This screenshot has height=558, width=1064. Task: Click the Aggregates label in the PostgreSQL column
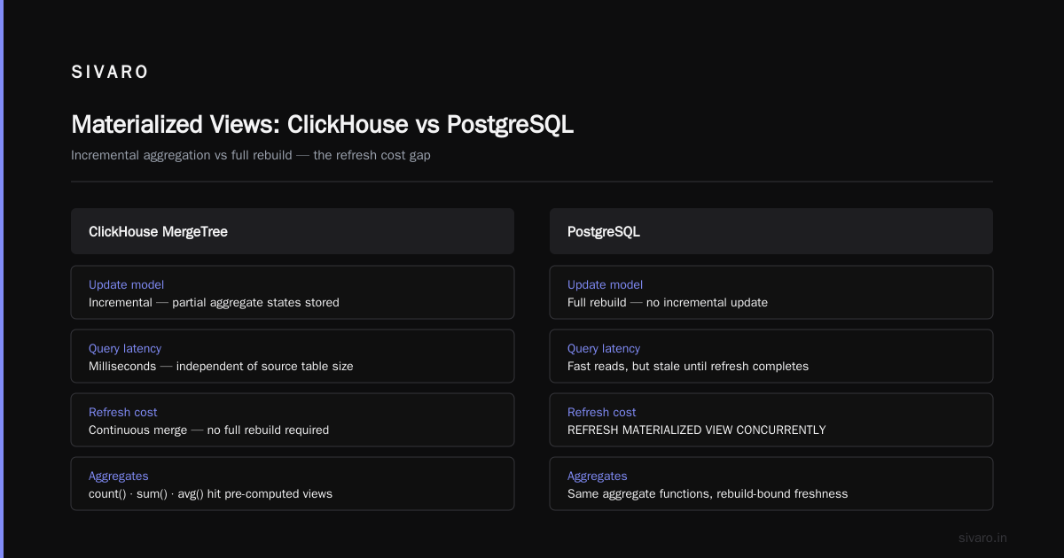pyautogui.click(x=598, y=477)
